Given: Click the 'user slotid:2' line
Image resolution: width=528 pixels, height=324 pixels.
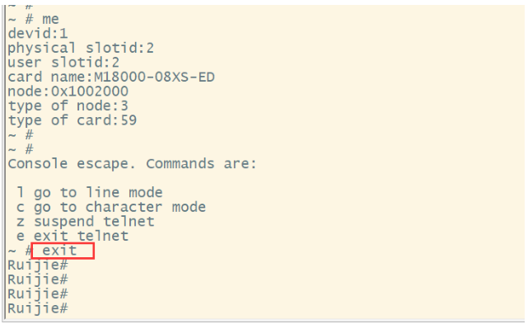Looking at the screenshot, I should (63, 63).
